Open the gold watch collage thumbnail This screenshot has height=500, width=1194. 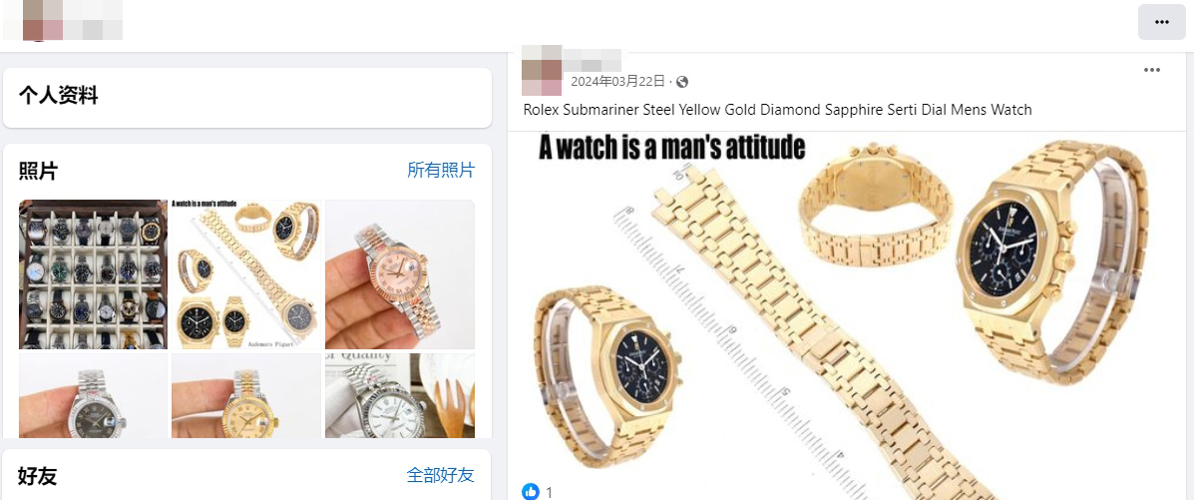click(x=246, y=274)
